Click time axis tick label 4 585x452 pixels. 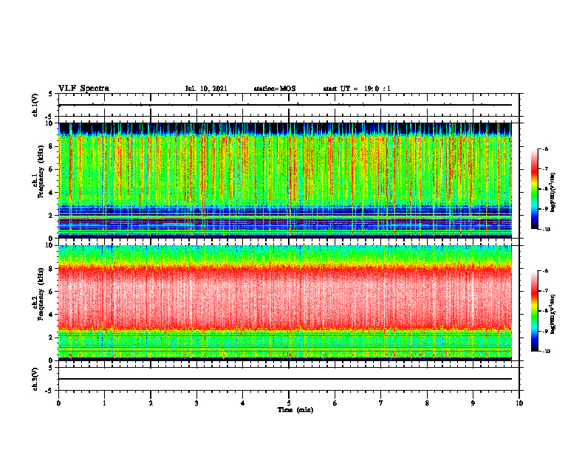click(243, 403)
